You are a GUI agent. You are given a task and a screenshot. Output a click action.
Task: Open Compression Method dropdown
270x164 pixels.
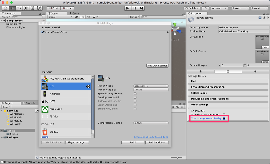151,123
